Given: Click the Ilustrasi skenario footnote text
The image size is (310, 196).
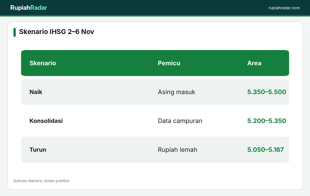Looking at the screenshot, I should (41, 181).
